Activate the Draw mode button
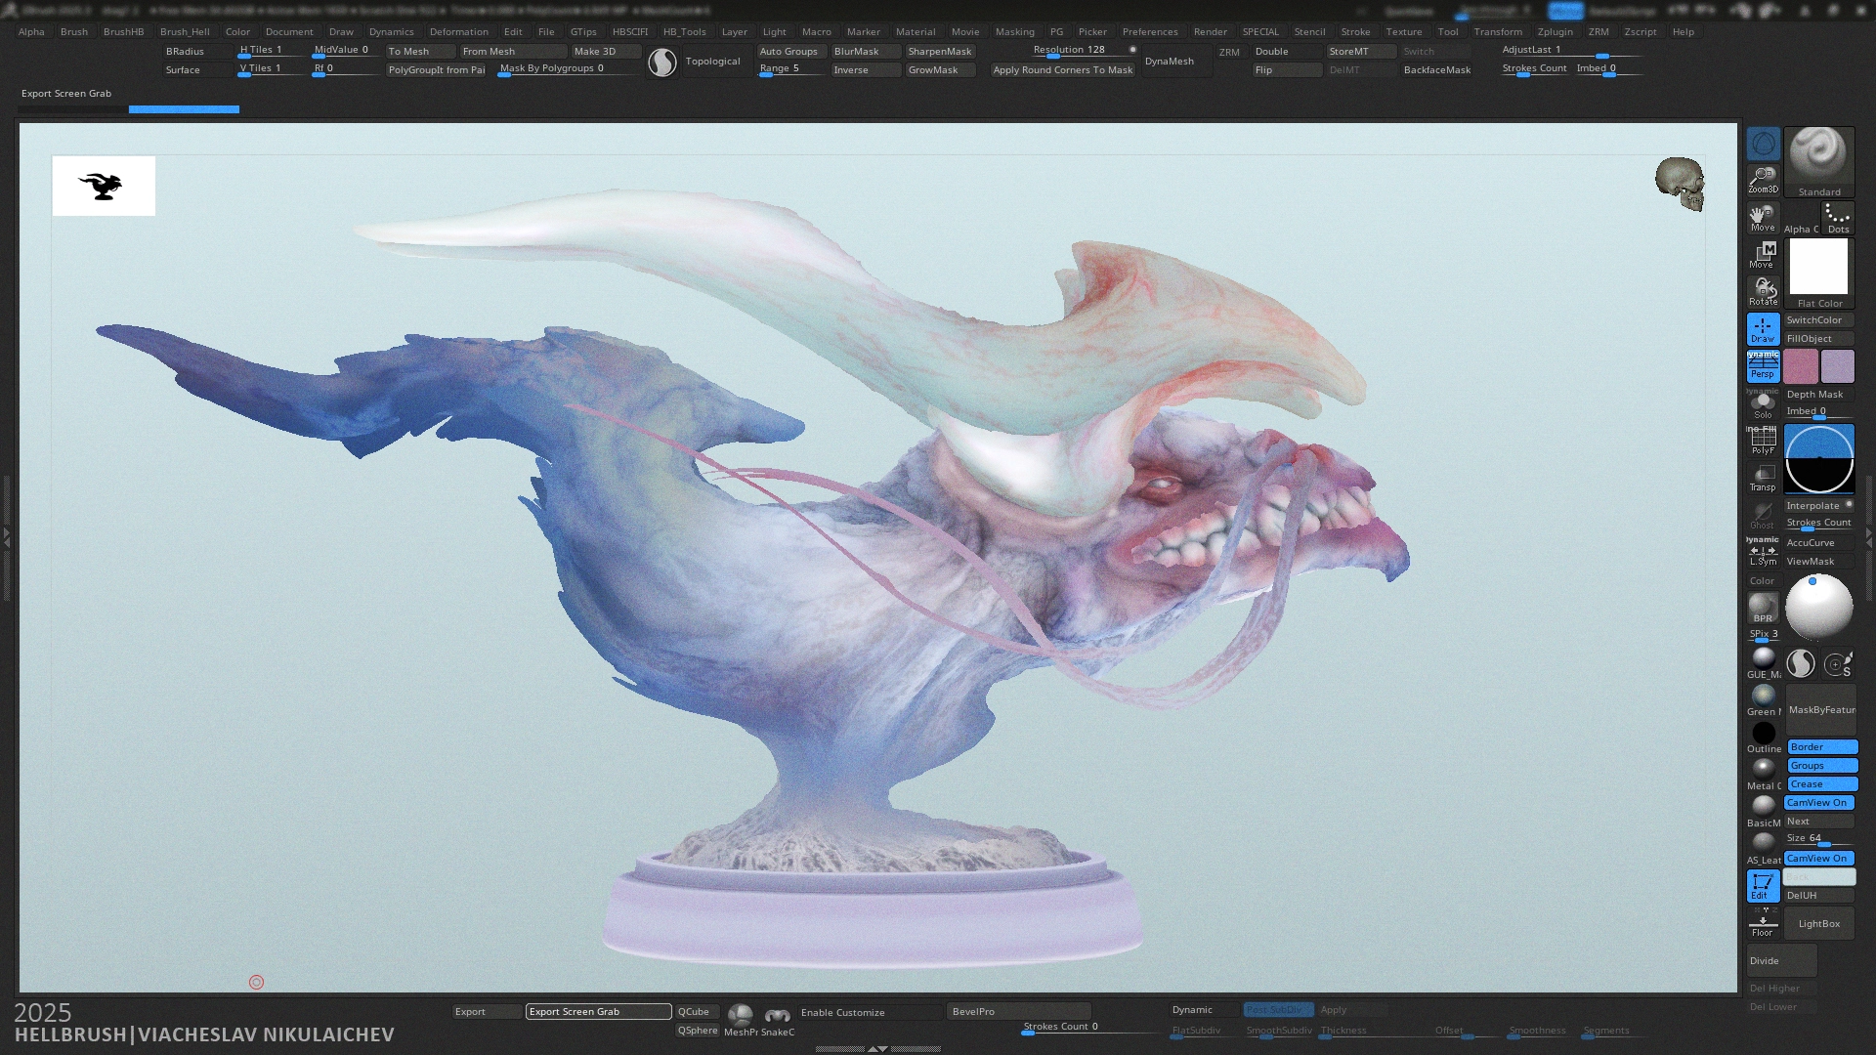The image size is (1876, 1055). (x=1763, y=329)
